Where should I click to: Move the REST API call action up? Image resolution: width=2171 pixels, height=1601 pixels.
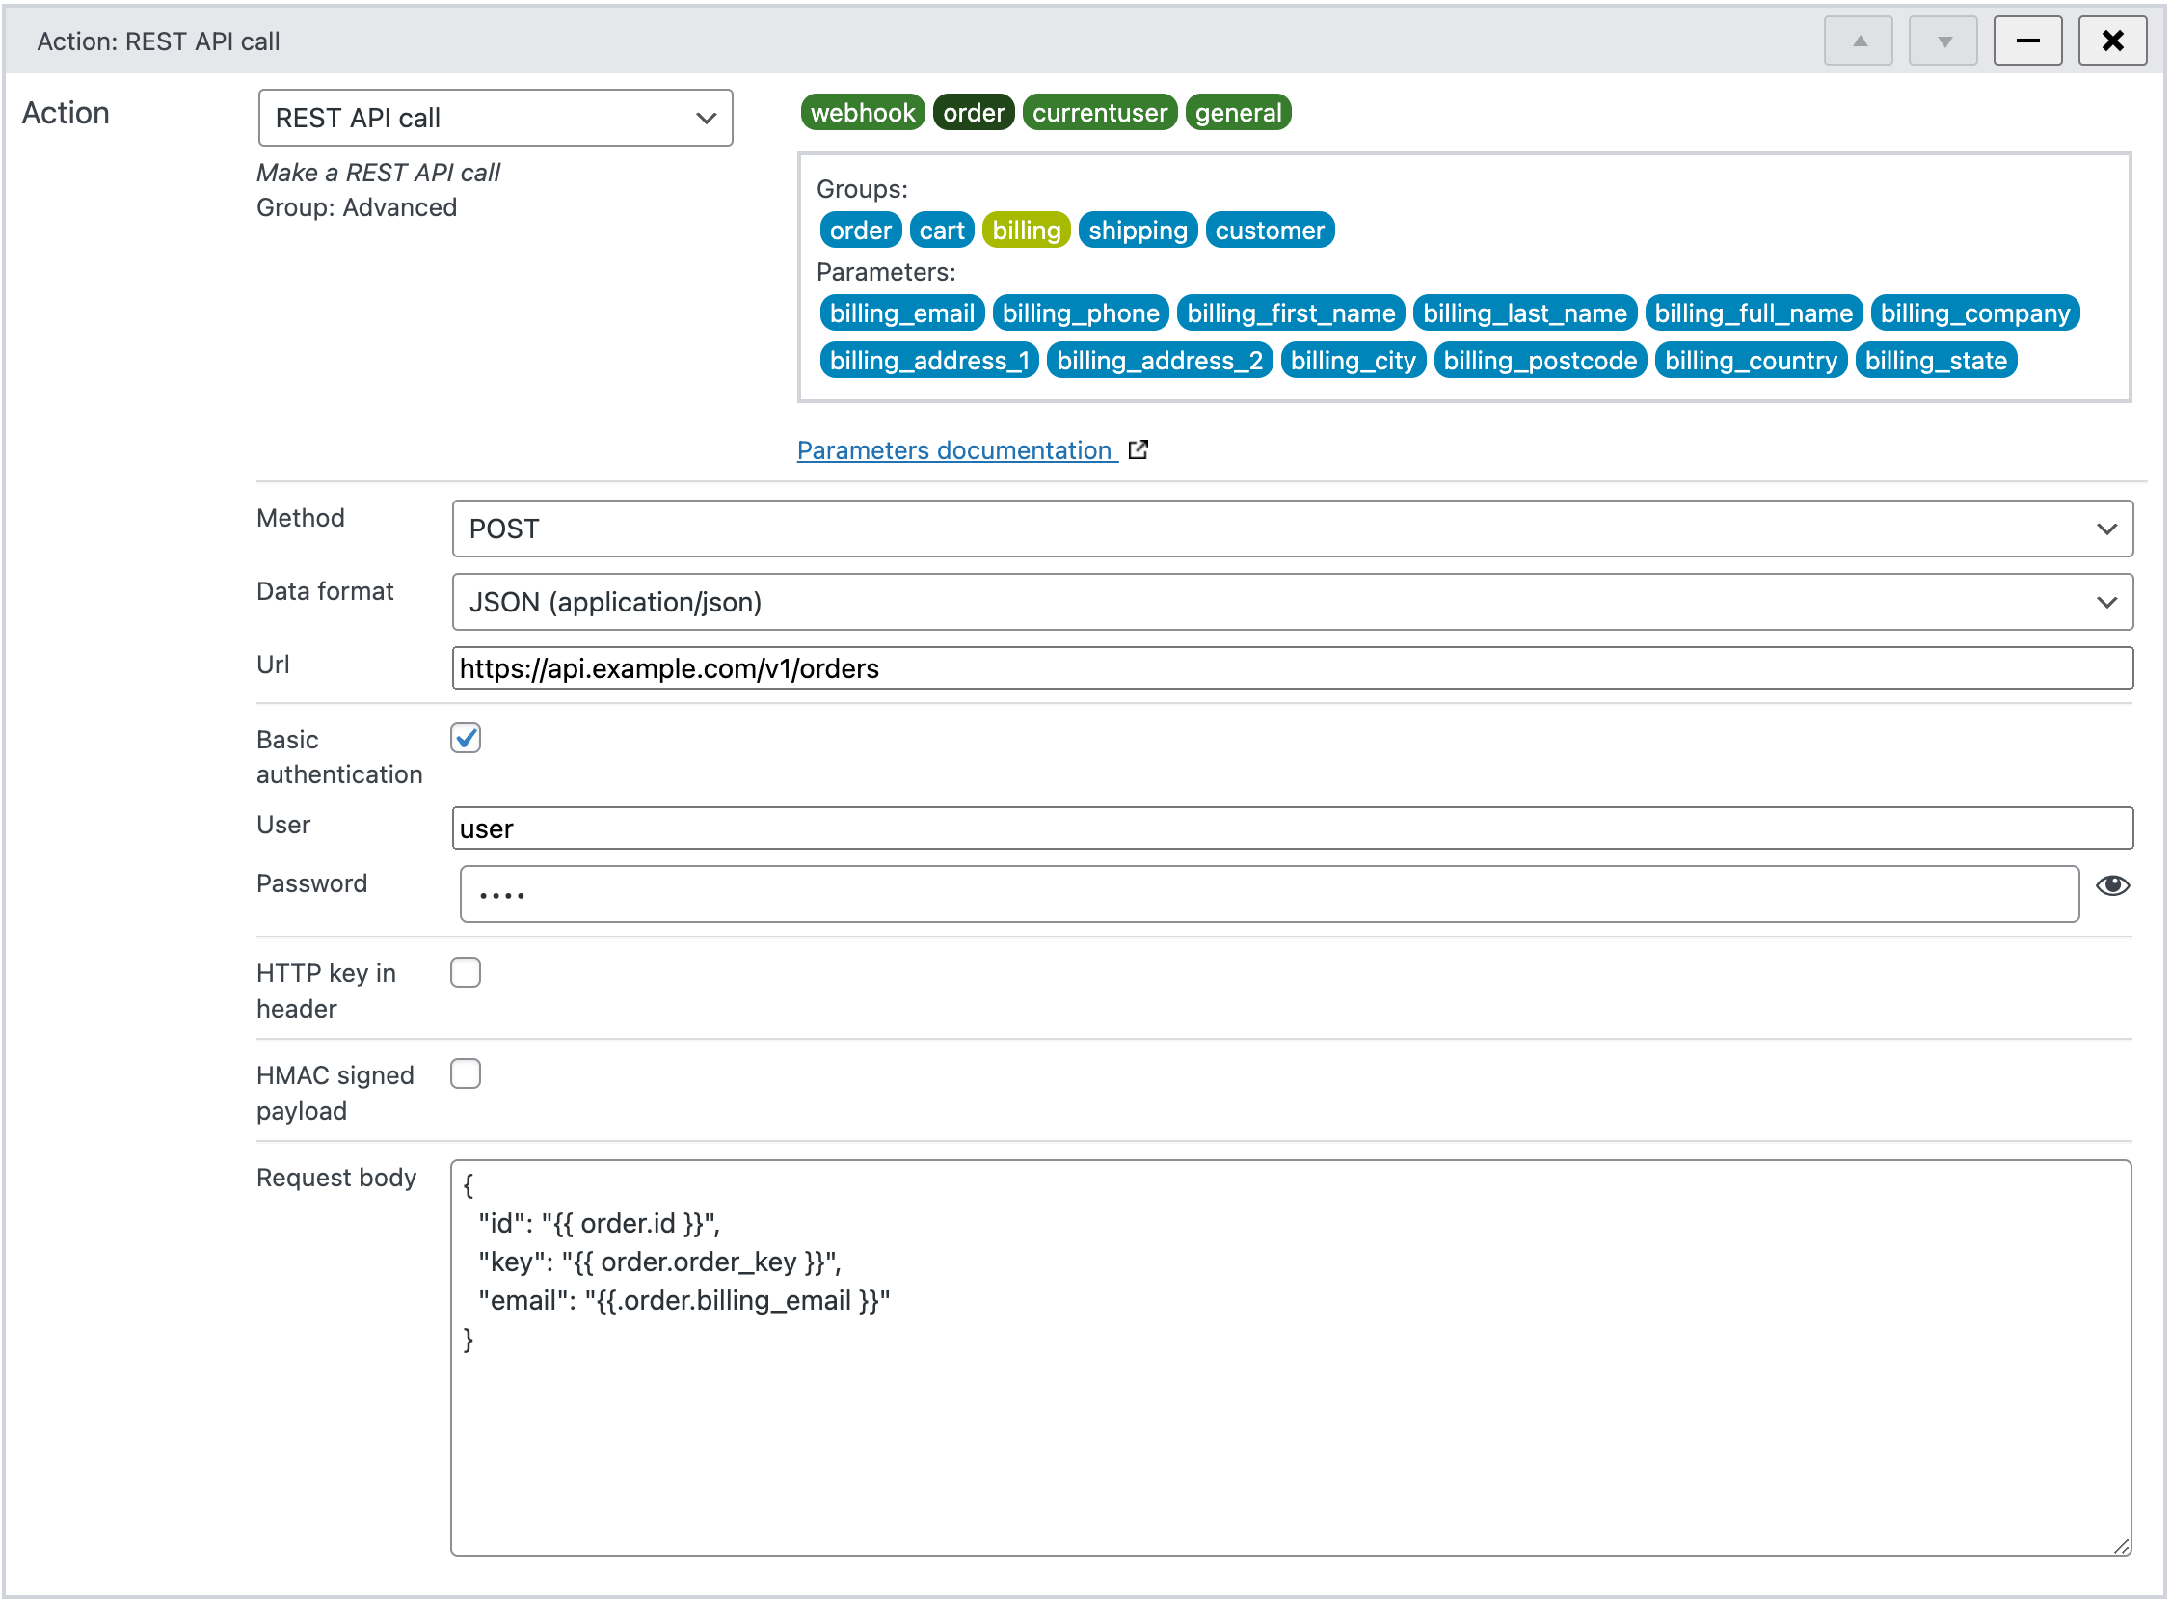coord(1858,40)
